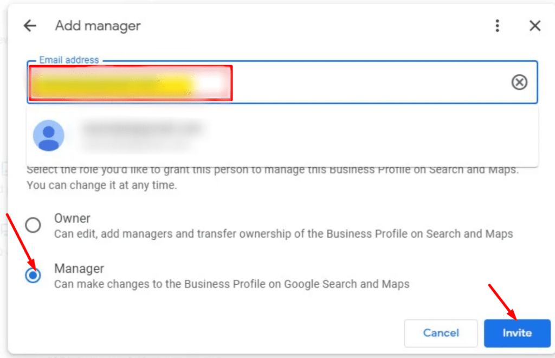The height and width of the screenshot is (358, 555).
Task: Choose Owner instead of Manager
Action: pyautogui.click(x=33, y=225)
